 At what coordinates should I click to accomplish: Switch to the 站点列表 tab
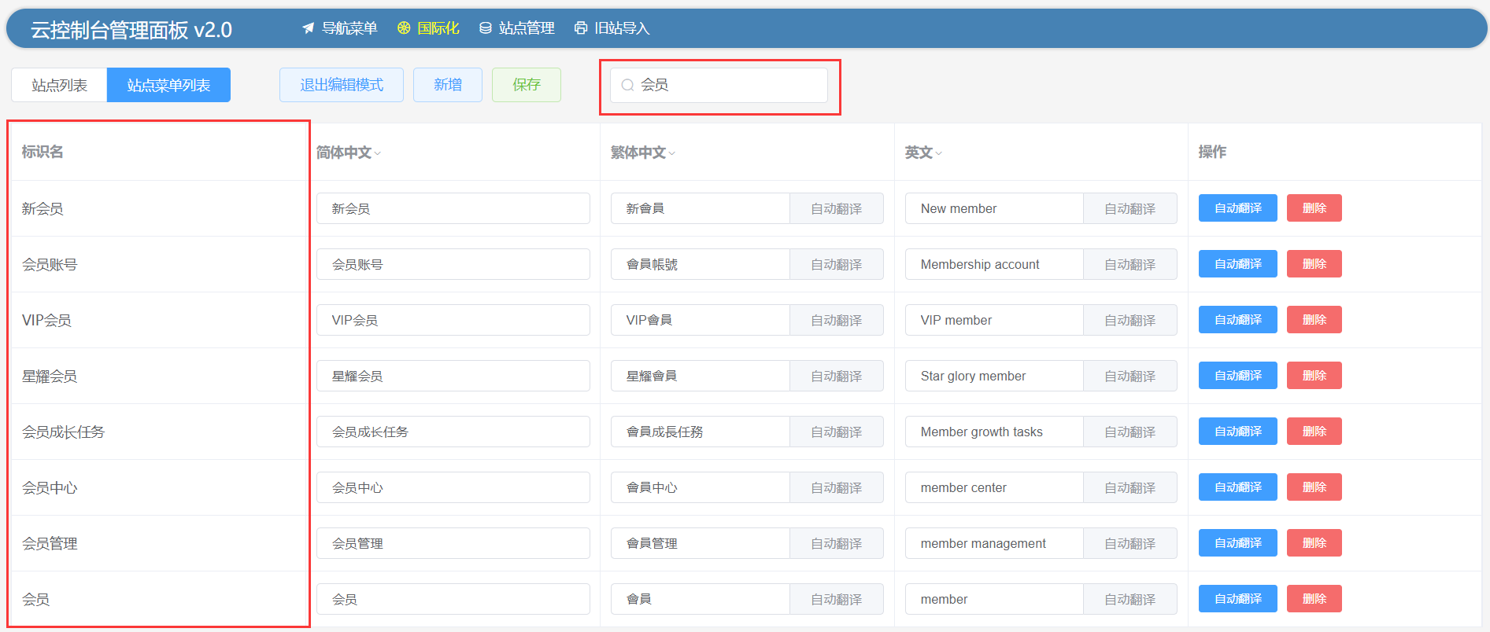(x=59, y=85)
